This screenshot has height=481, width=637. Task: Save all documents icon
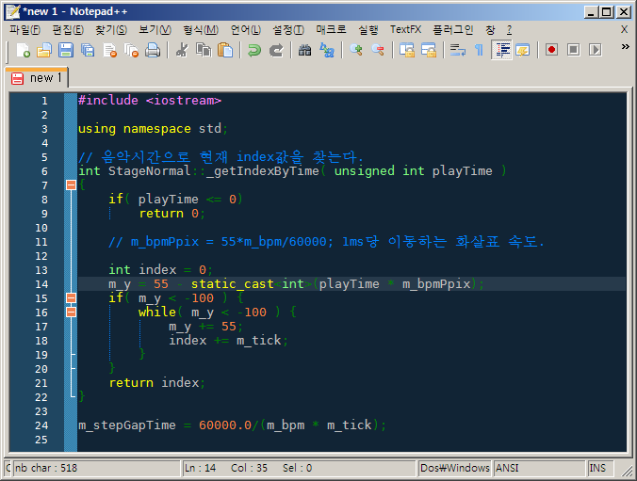coord(88,50)
